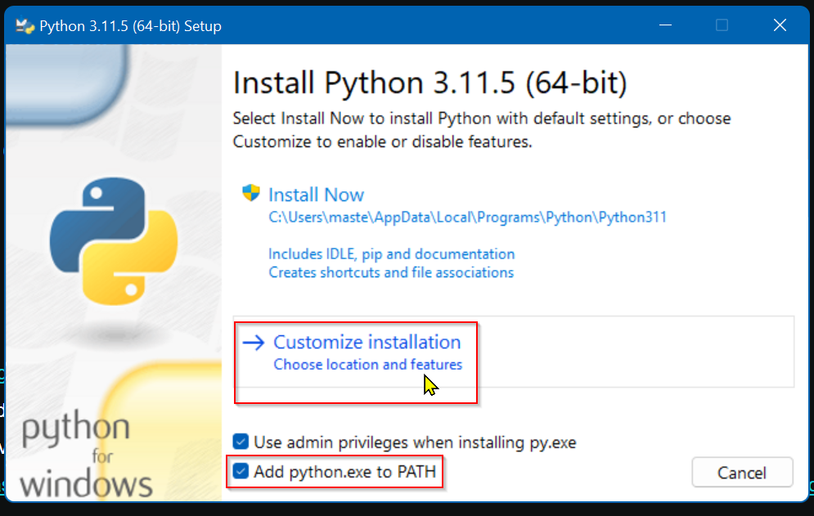Uncheck the Add python.exe to PATH checkbox
Screen dimensions: 814x516
(x=241, y=472)
